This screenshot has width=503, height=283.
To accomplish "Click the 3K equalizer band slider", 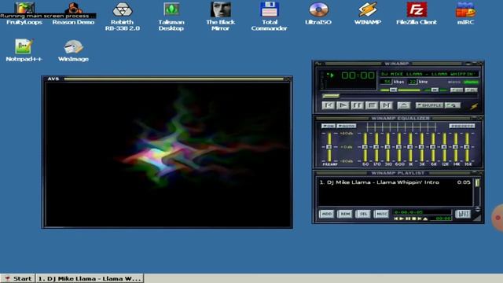I will [x=422, y=147].
